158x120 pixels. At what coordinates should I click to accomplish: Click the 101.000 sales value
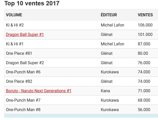pos(145,34)
